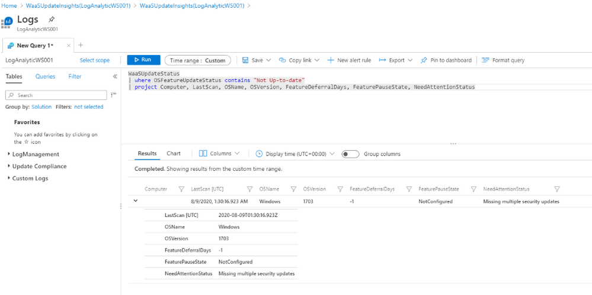Open Display time (UTC+00:00) dropdown
This screenshot has height=295, width=592.
tap(295, 154)
